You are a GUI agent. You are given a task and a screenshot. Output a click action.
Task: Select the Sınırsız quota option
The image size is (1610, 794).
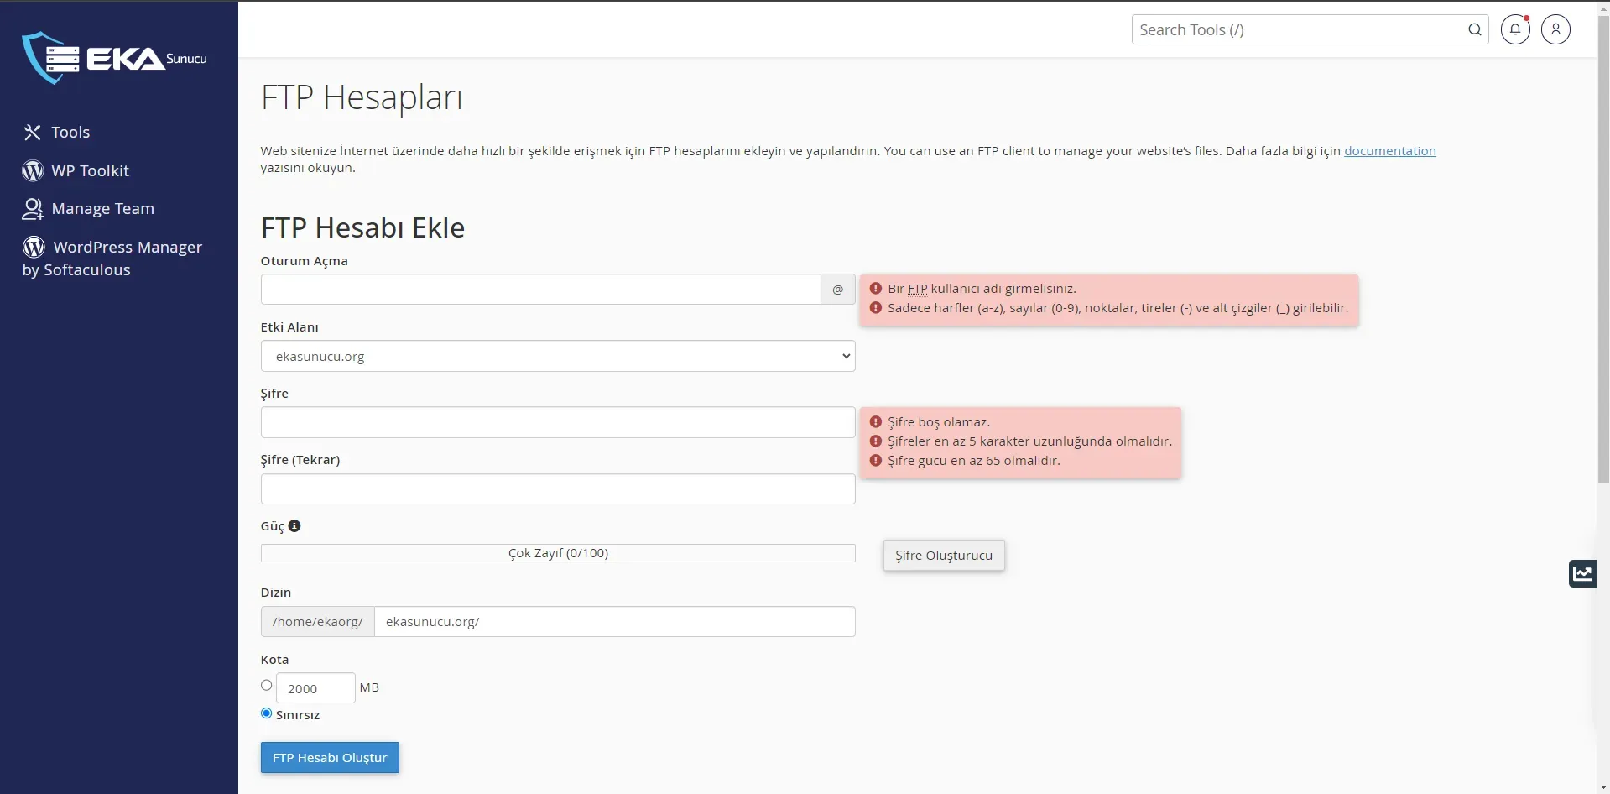(x=265, y=713)
